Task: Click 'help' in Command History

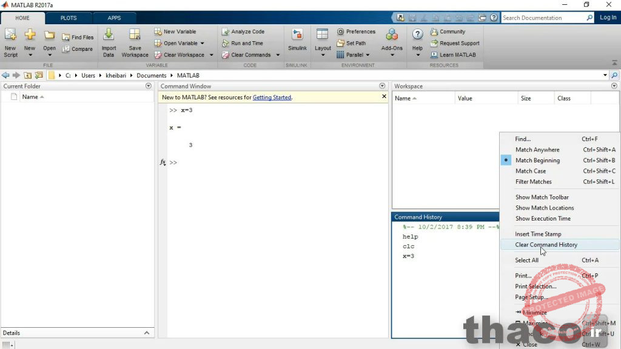Action: click(x=410, y=237)
